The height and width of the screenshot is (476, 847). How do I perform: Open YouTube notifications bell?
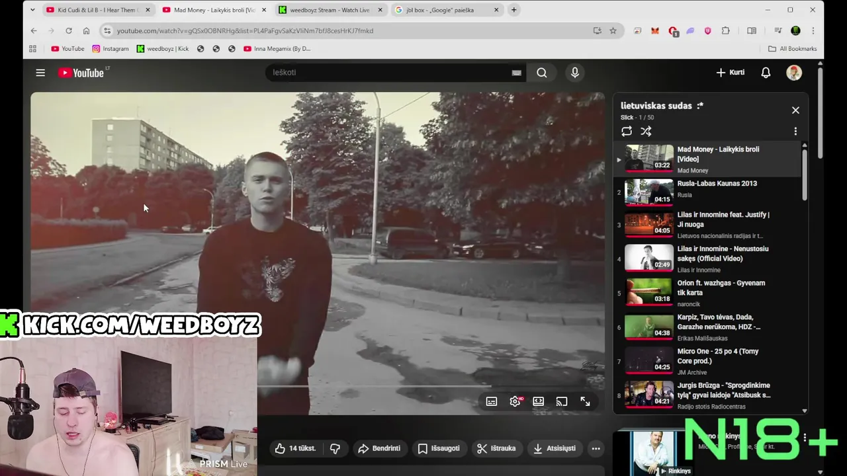point(766,73)
